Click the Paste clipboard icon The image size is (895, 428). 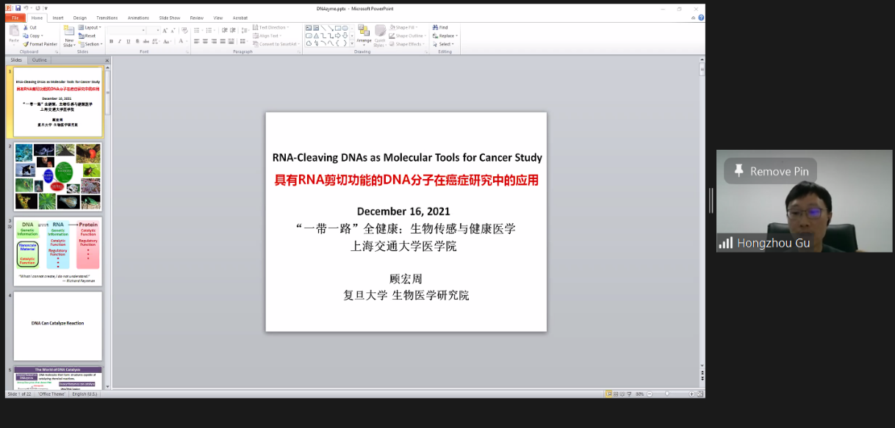pyautogui.click(x=14, y=32)
